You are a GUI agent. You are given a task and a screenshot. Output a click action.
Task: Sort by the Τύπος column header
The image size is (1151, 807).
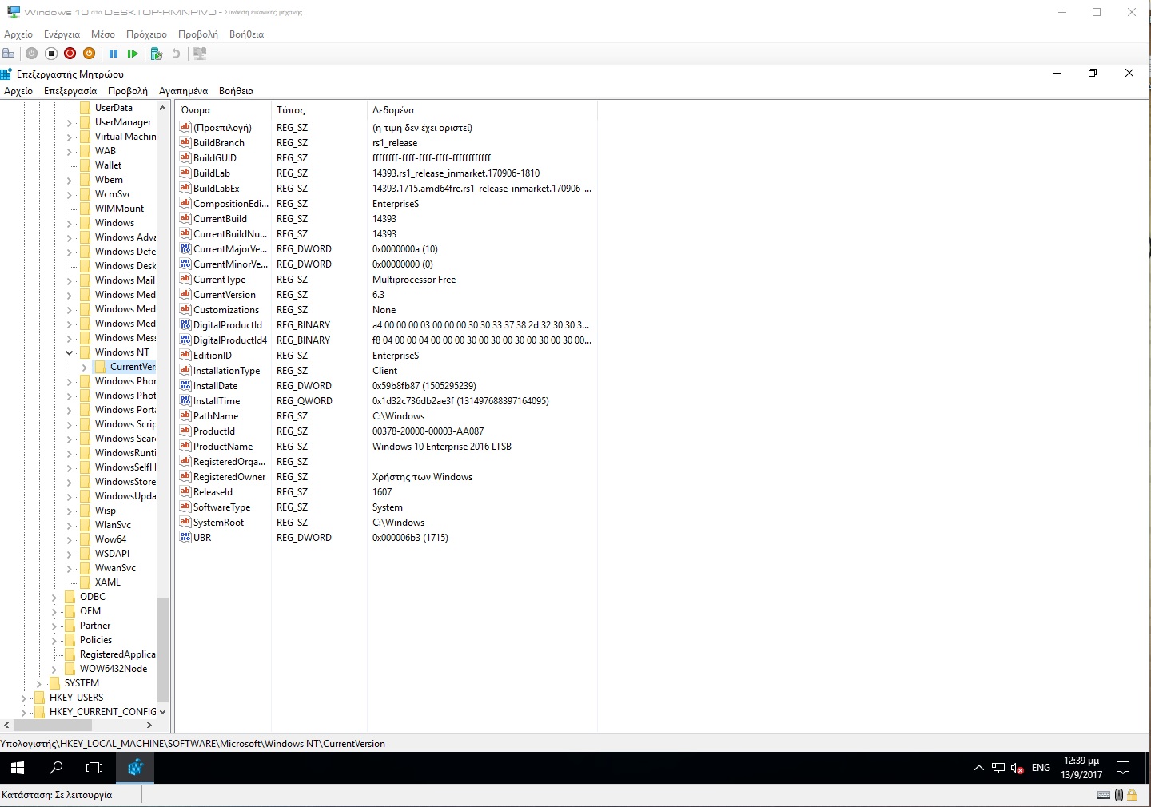[319, 110]
